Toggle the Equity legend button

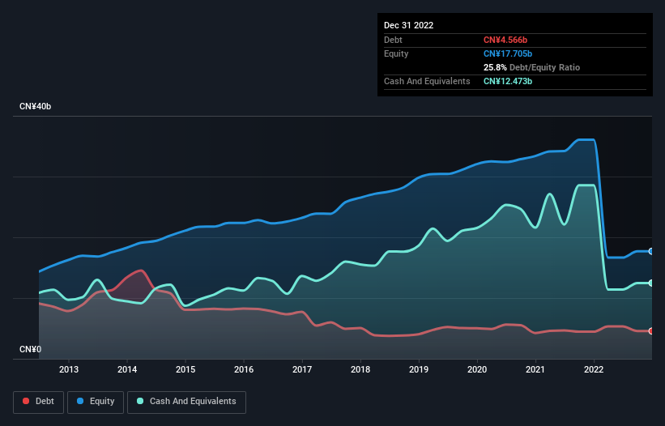(x=96, y=402)
